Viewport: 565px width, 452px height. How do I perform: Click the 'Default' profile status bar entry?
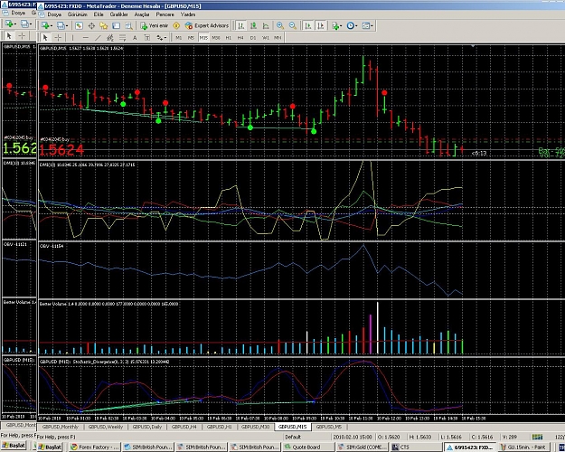click(293, 437)
